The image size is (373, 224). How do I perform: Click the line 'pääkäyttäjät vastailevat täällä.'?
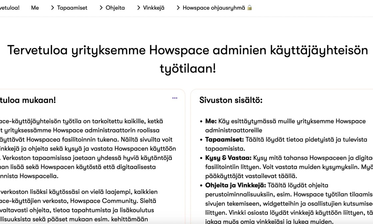[251, 176]
